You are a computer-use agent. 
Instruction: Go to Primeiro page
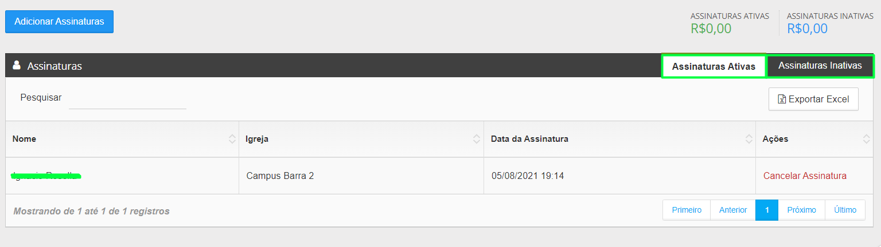click(x=687, y=210)
